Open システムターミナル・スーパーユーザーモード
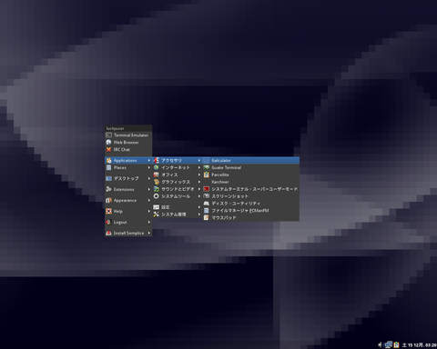The image size is (437, 349). [251, 189]
